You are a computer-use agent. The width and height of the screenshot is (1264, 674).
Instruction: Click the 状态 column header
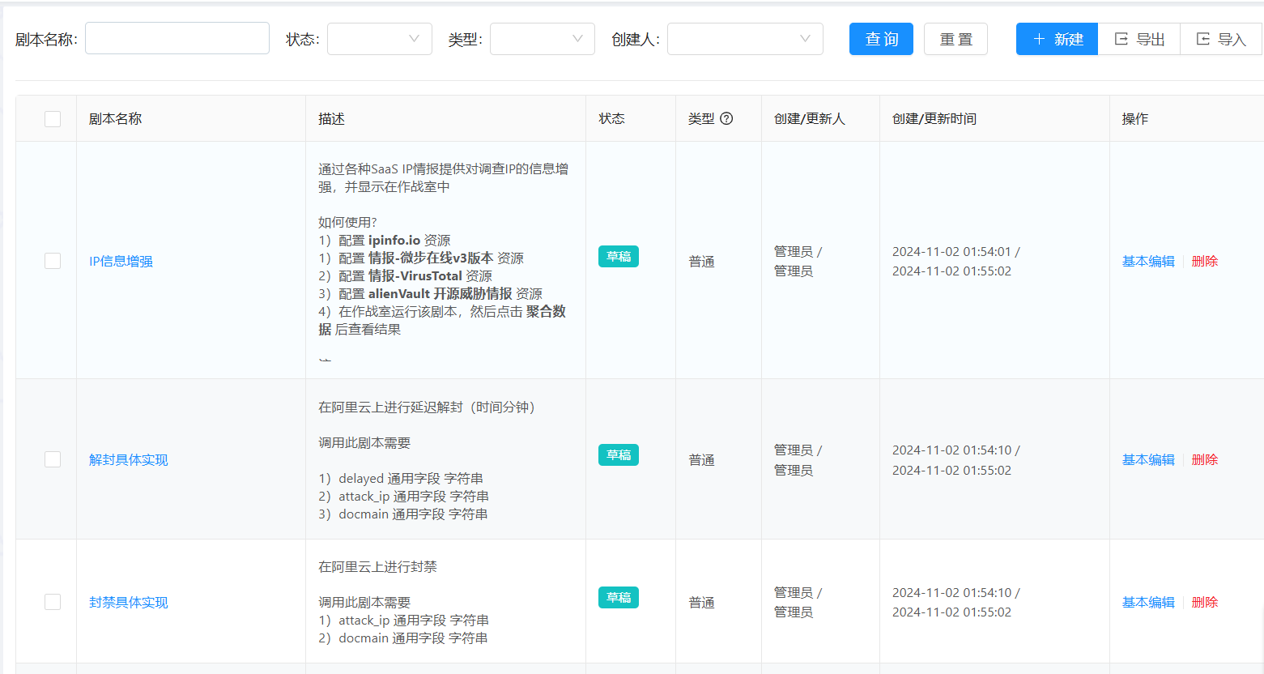[x=611, y=118]
